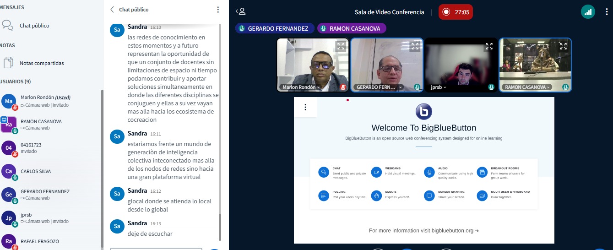The image size is (613, 250).
Task: Click the 'Welcome To BigBlueButton' heading
Action: tap(423, 128)
